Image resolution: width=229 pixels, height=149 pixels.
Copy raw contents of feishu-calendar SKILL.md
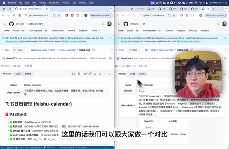click(x=91, y=74)
